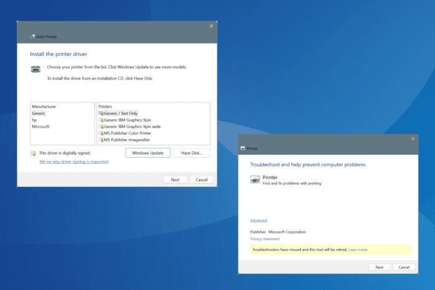Close the Printer troubleshooter window

[x=413, y=138]
